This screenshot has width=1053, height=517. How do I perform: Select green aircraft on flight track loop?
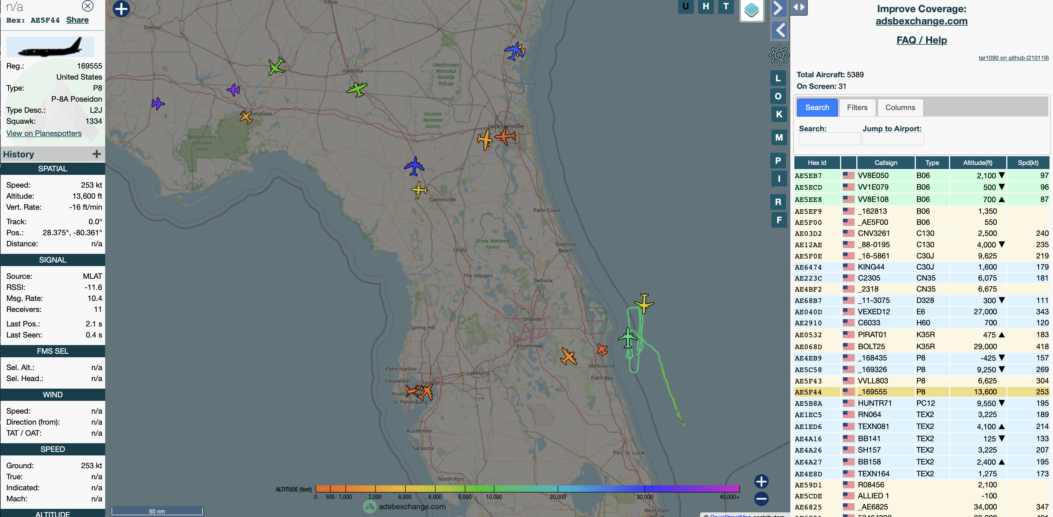point(628,338)
